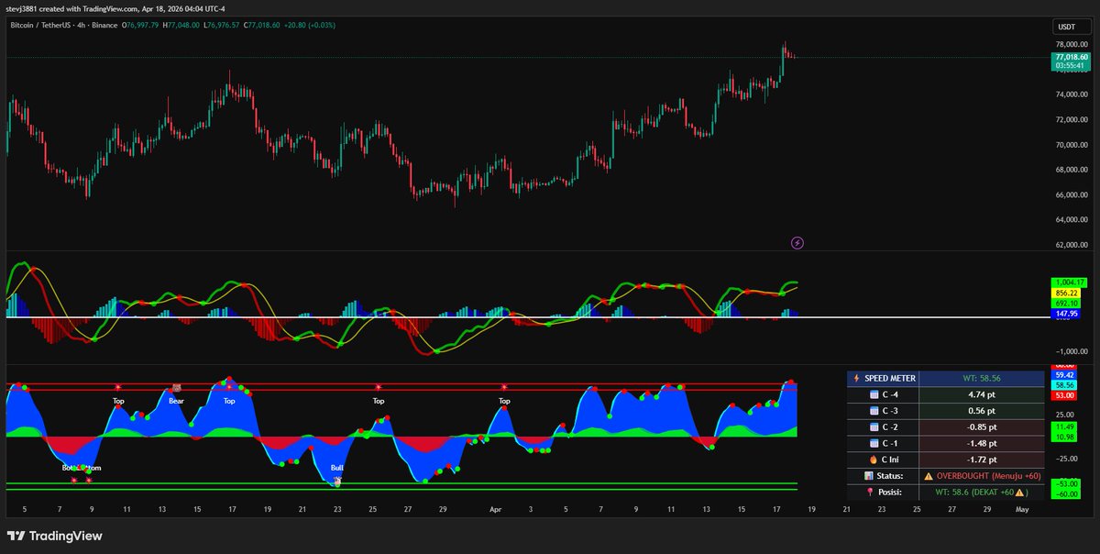1100x554 pixels.
Task: Click the green 1,004.17 indicator value label
Action: pos(1069,283)
